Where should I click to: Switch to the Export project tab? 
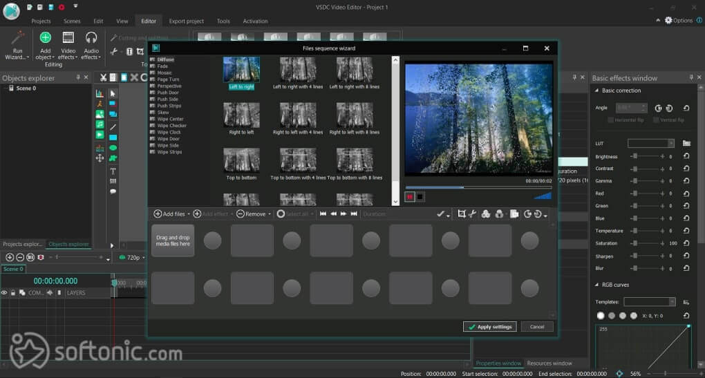pyautogui.click(x=186, y=21)
